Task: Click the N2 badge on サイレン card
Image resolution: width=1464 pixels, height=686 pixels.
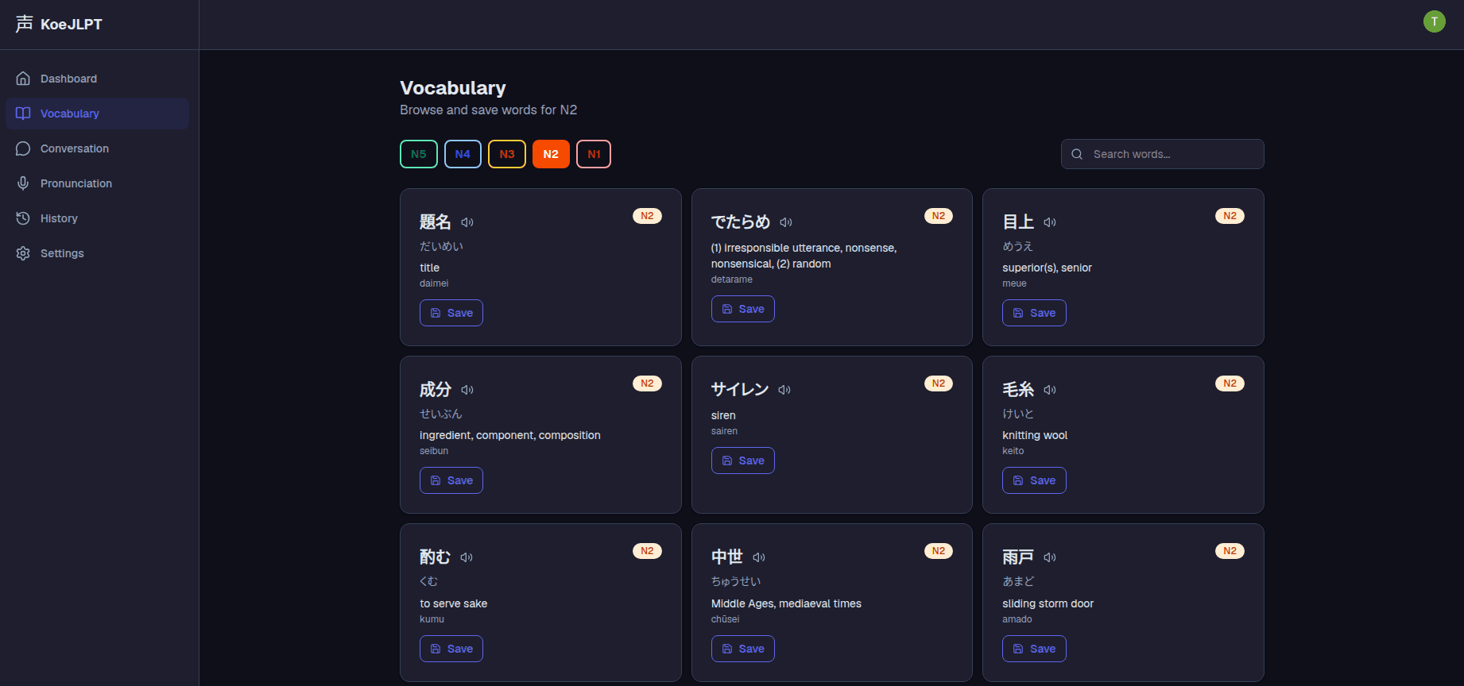Action: tap(939, 383)
